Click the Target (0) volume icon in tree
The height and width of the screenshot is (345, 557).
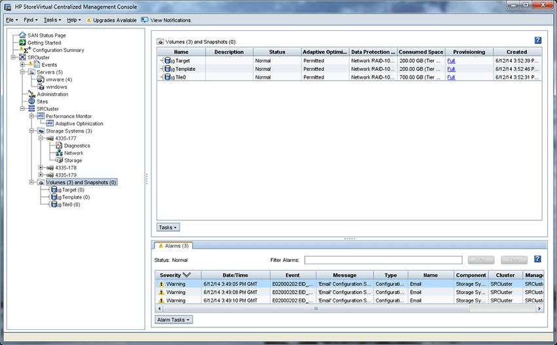pyautogui.click(x=54, y=190)
